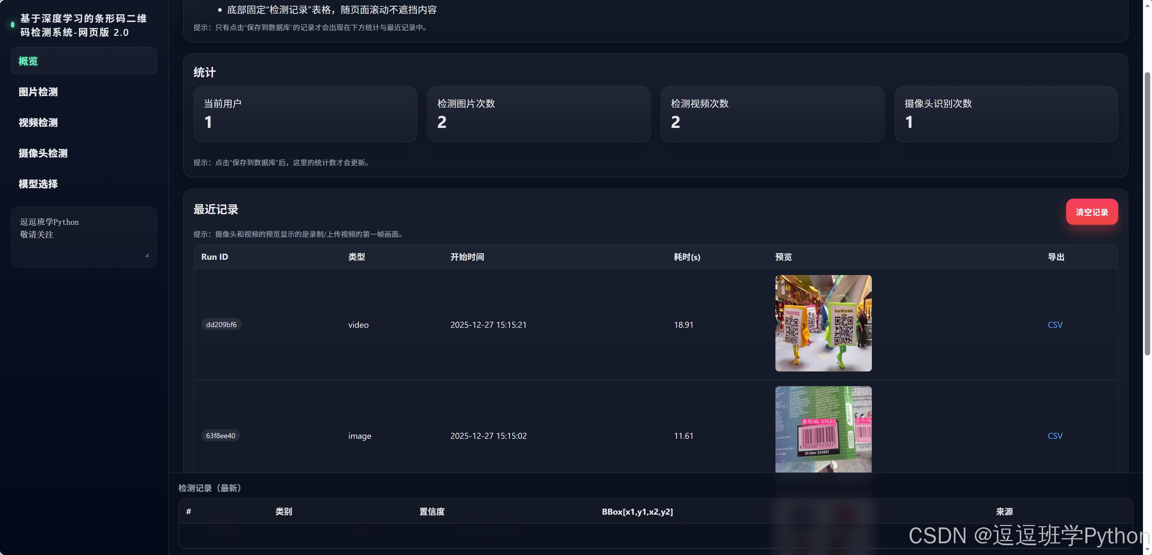1152x555 pixels.
Task: Click the video type cell
Action: point(358,325)
